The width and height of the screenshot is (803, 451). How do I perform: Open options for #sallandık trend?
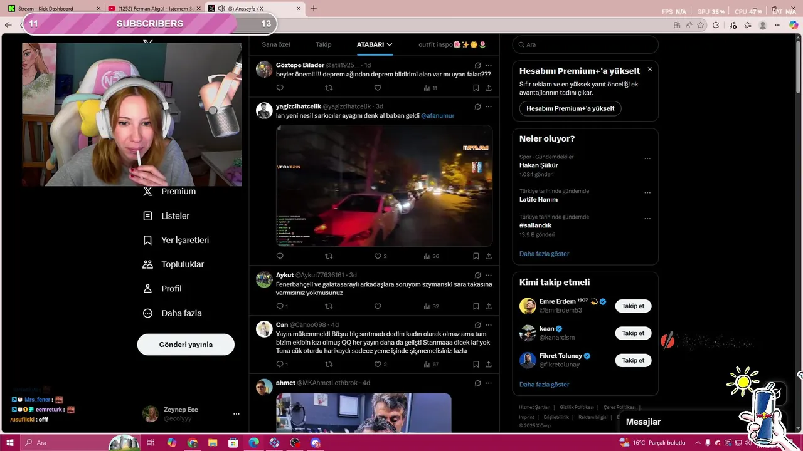tap(647, 219)
